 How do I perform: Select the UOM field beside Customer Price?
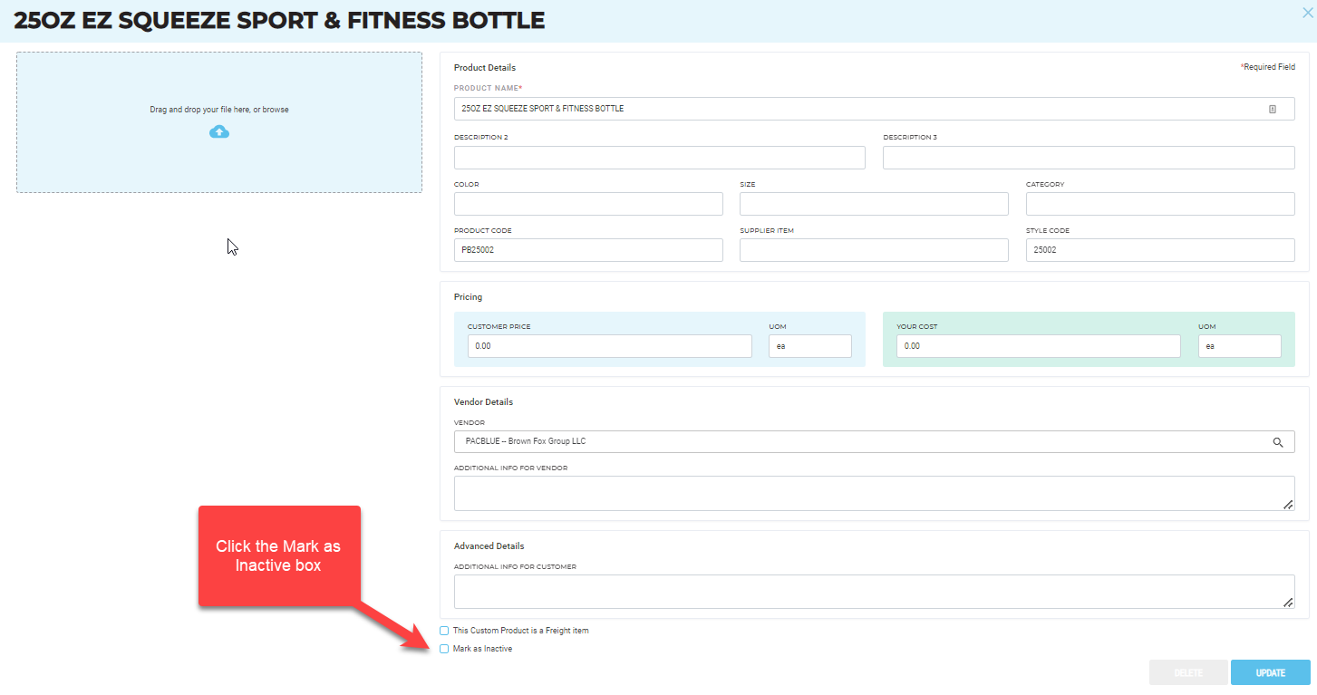pos(809,345)
